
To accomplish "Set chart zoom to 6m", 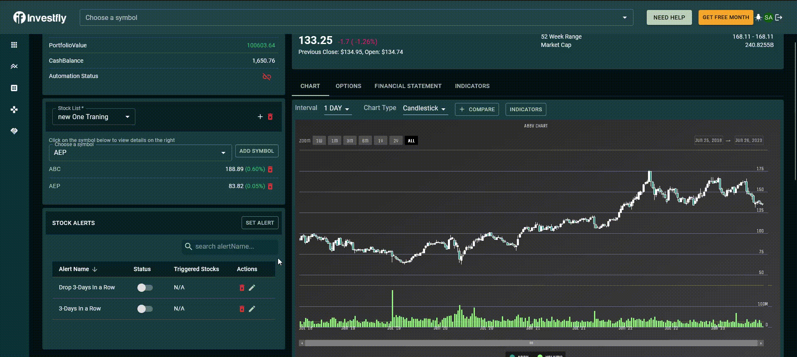I will (365, 141).
